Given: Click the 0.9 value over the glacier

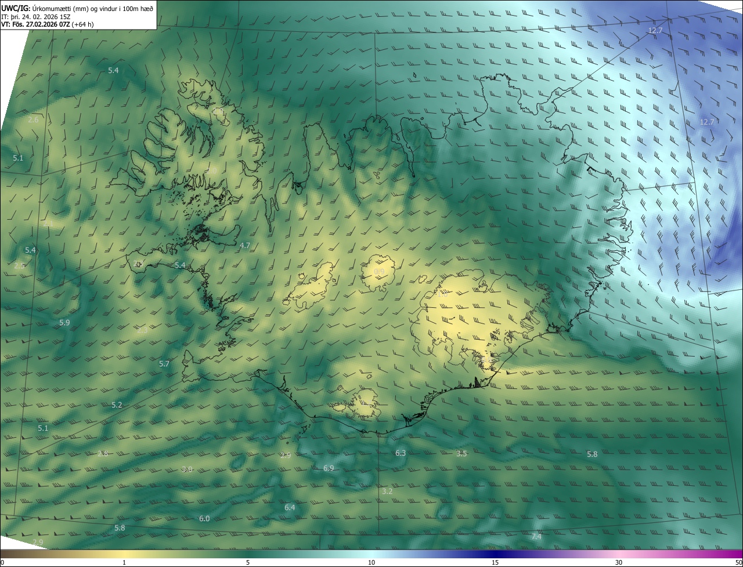Looking at the screenshot, I should [379, 271].
